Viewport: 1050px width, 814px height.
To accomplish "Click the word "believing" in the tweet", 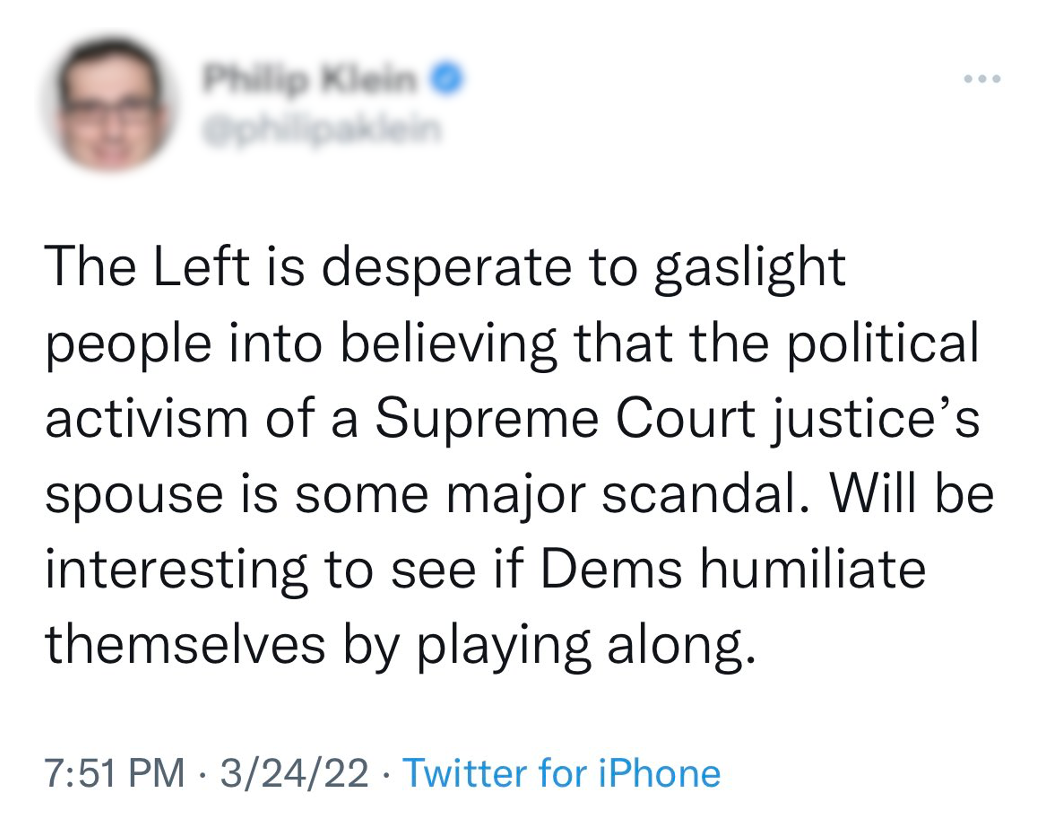I will coord(448,344).
